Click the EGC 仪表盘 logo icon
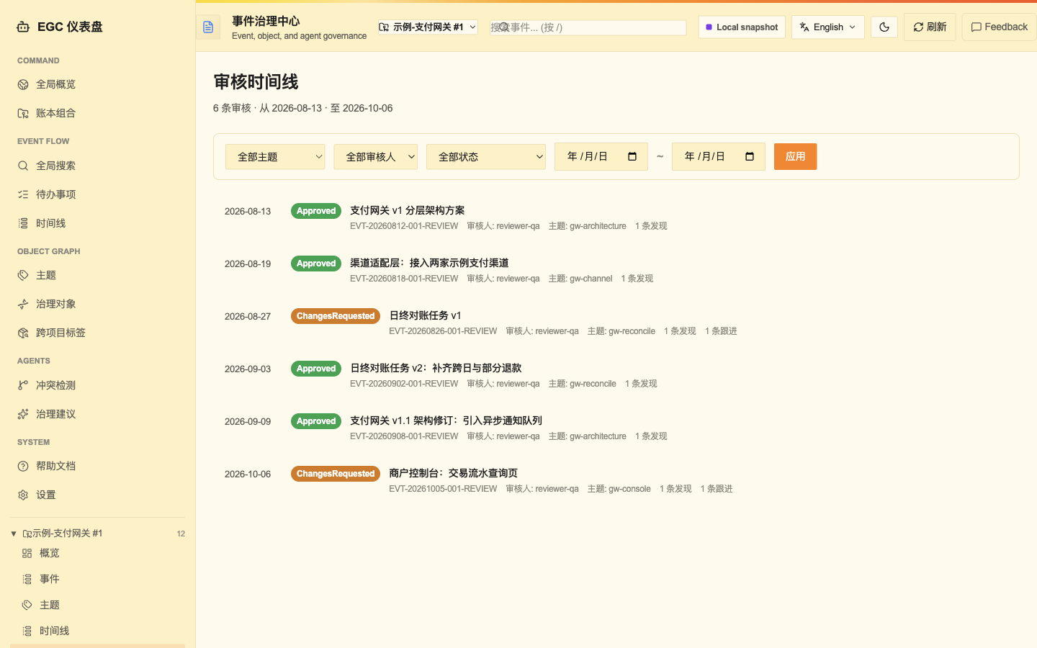The width and height of the screenshot is (1037, 648). point(23,27)
